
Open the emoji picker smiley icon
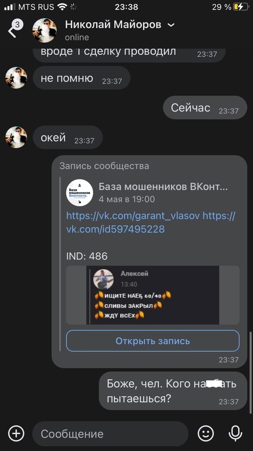tap(205, 433)
